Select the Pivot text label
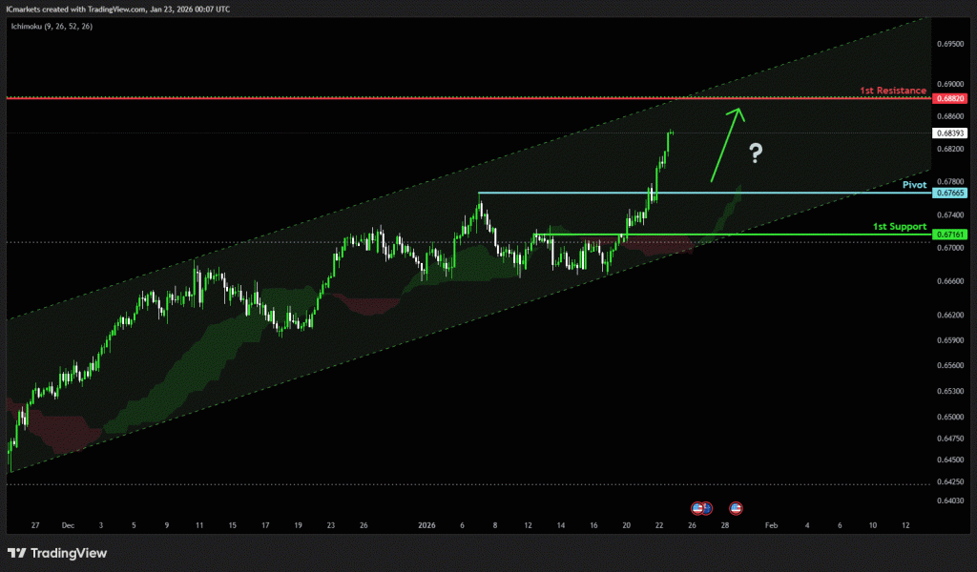This screenshot has height=572, width=977. coord(914,184)
